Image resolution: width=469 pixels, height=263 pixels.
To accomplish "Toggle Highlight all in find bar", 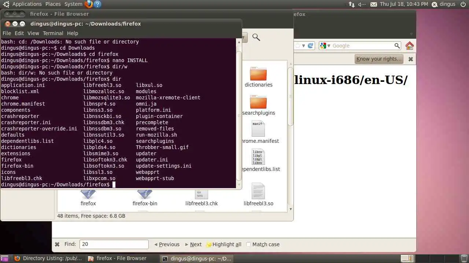I will (224, 244).
